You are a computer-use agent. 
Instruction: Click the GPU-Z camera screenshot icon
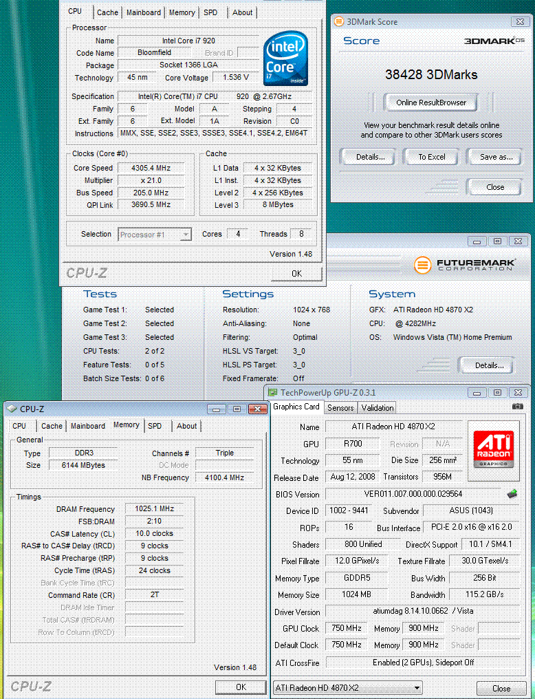(x=517, y=406)
